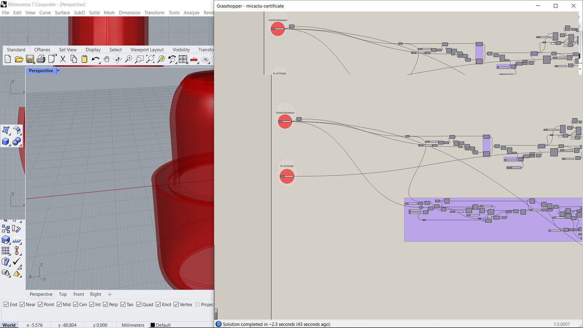583x328 pixels.
Task: Click the Copy icon in Standard toolbar
Action: tap(73, 59)
